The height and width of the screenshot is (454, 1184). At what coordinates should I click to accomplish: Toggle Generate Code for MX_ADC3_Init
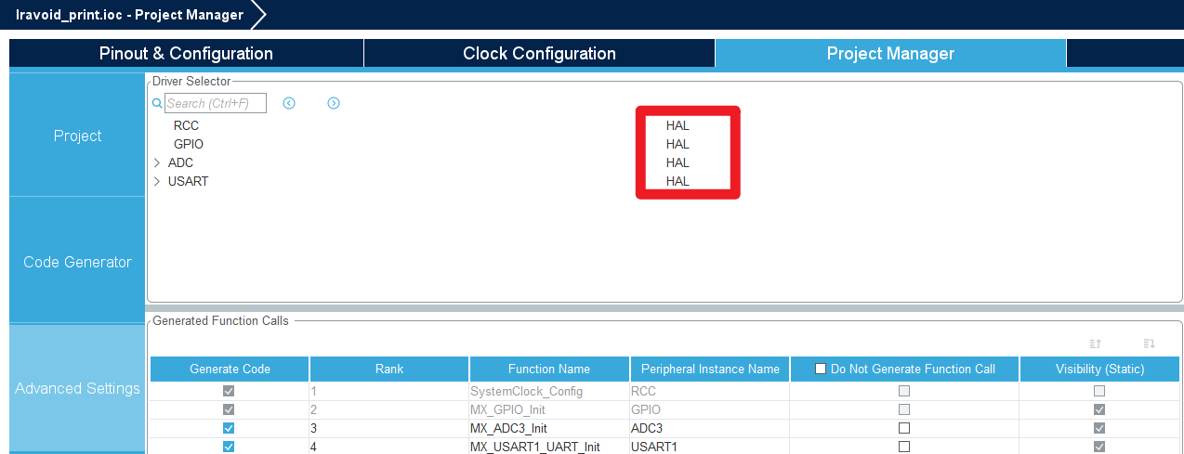tap(229, 428)
